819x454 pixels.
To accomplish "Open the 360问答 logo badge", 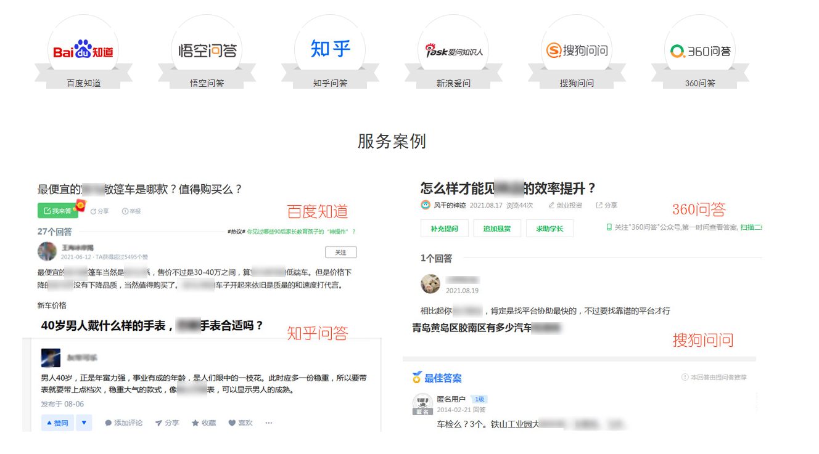I will point(700,51).
